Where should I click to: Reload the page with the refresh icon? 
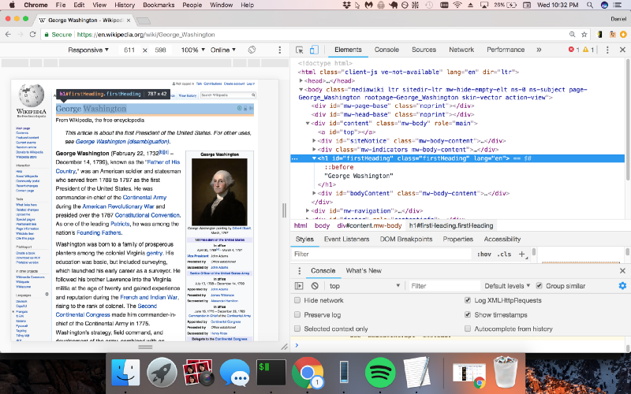[x=32, y=35]
